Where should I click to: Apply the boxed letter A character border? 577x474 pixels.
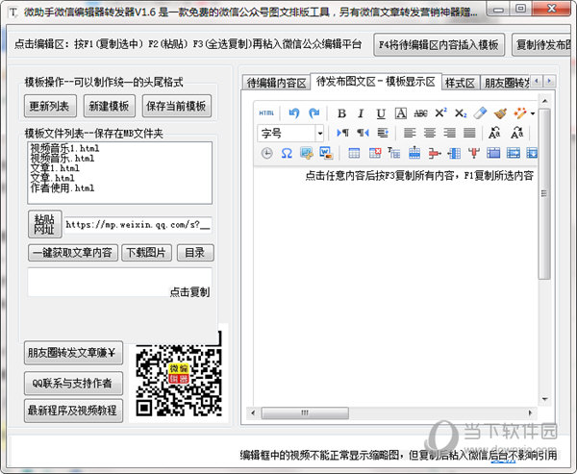tap(401, 113)
